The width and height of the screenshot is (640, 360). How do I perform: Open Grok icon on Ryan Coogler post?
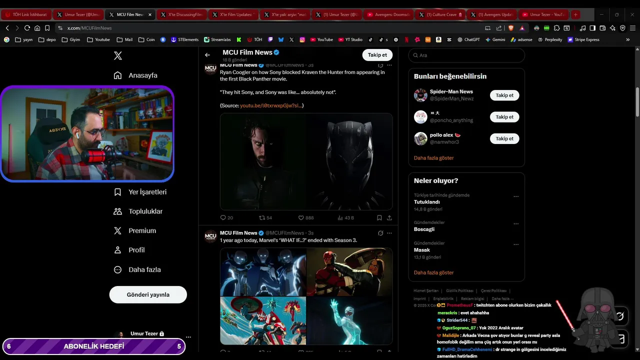coord(380,65)
